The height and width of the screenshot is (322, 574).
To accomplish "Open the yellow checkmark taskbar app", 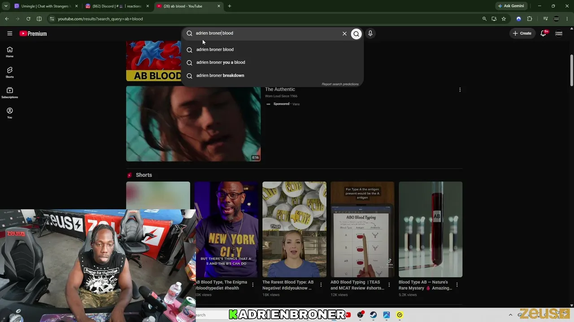I will click(400, 315).
